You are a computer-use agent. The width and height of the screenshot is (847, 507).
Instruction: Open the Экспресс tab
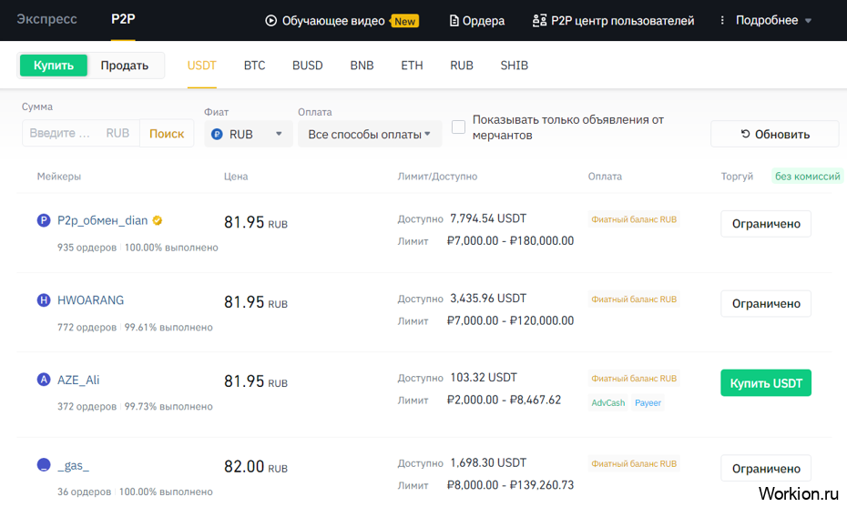click(x=46, y=19)
